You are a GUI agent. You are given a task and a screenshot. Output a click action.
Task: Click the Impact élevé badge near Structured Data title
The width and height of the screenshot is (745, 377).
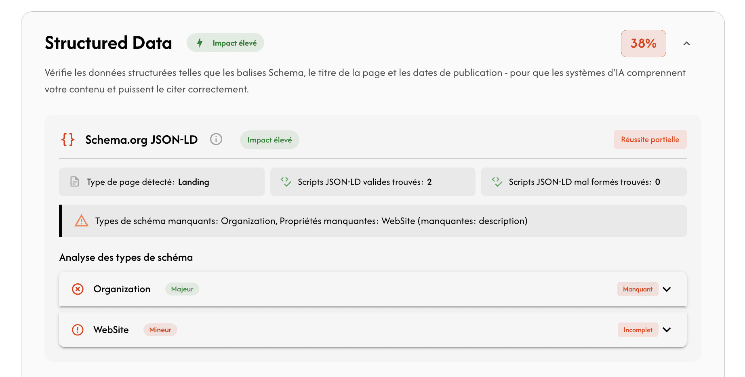(225, 42)
